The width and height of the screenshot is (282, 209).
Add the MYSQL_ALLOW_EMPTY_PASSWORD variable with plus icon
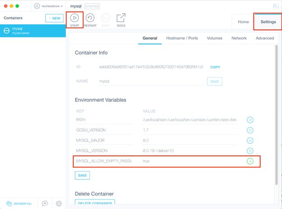point(250,161)
